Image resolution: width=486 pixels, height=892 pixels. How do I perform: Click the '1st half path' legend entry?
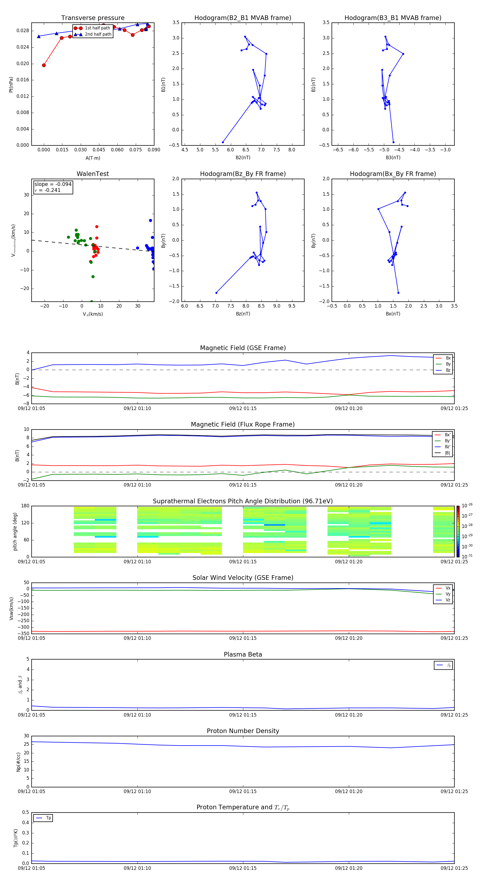click(x=92, y=28)
